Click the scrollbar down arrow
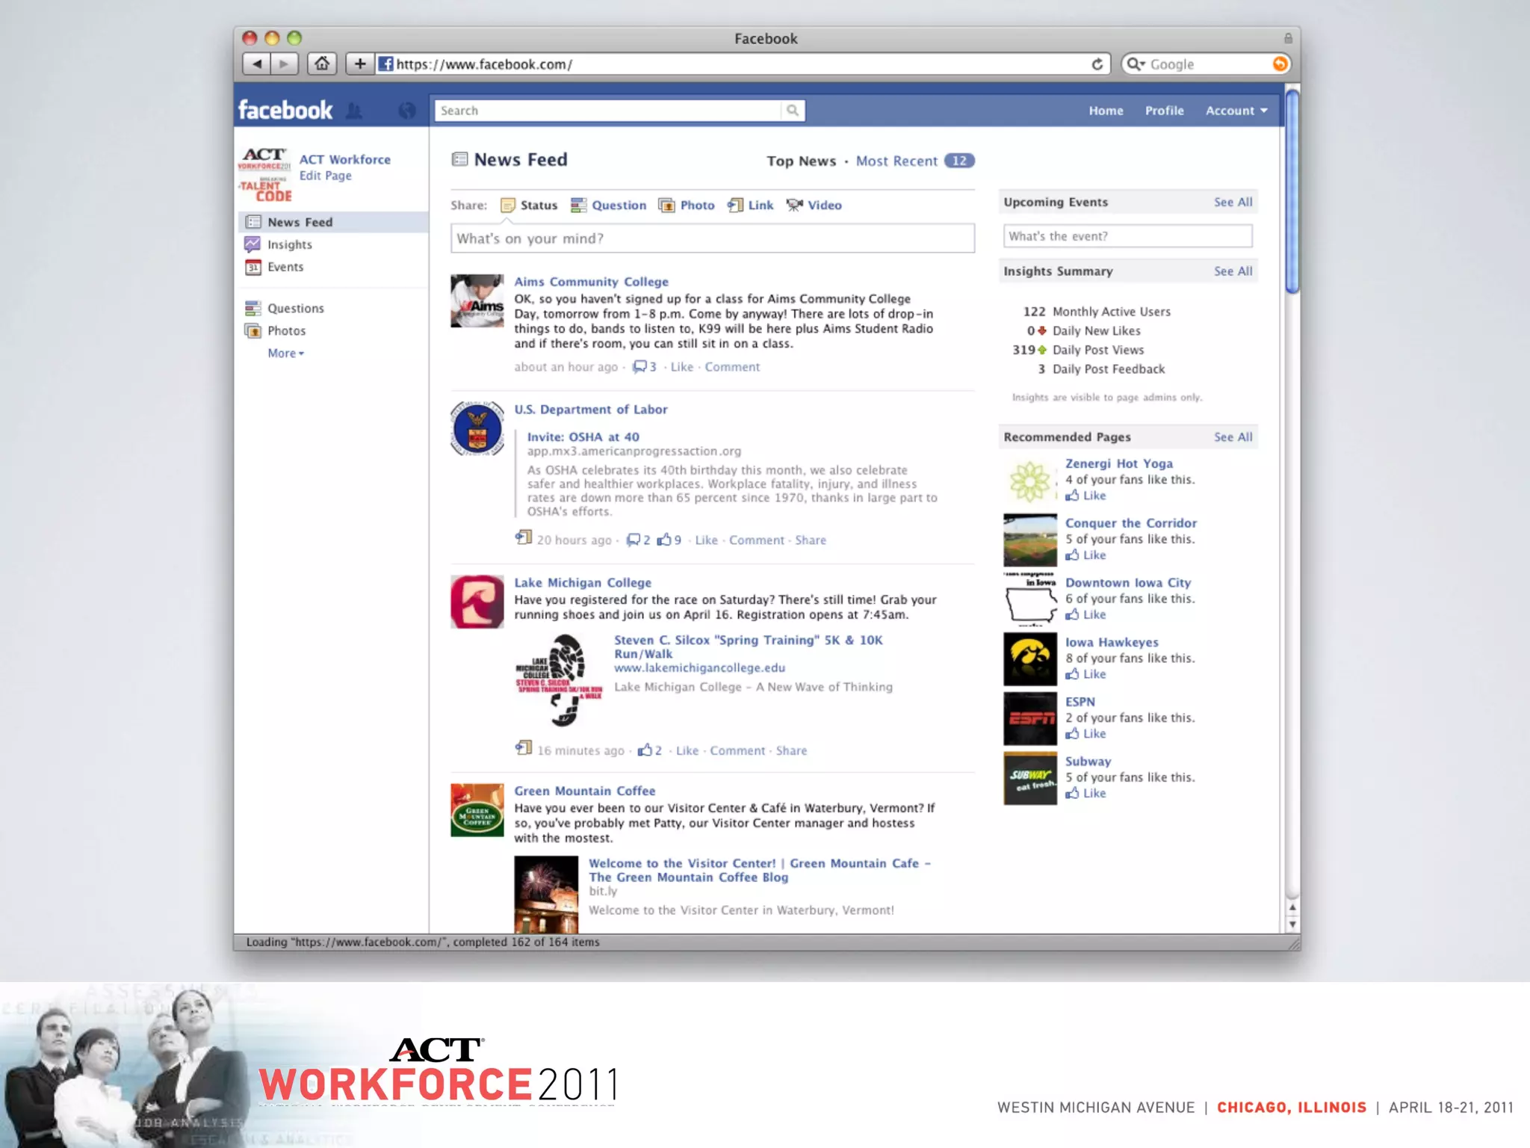This screenshot has width=1530, height=1148. 1292,925
